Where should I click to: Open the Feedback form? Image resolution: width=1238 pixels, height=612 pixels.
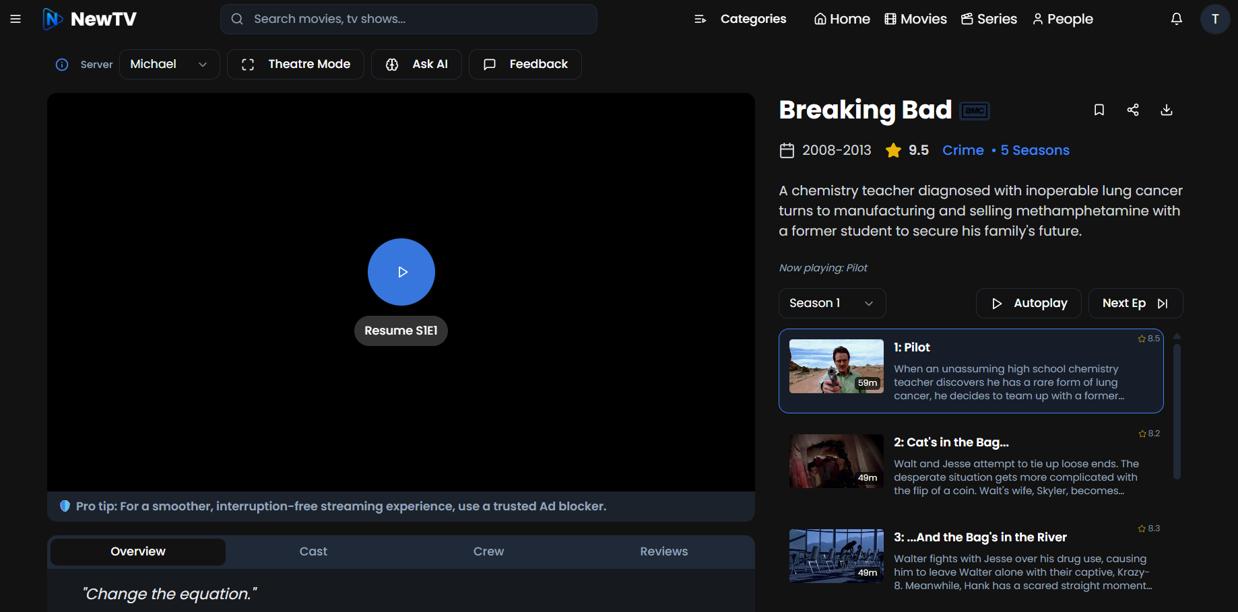pos(525,64)
